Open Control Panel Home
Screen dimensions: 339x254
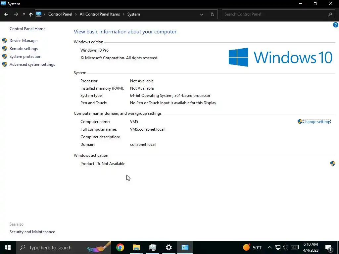point(27,29)
